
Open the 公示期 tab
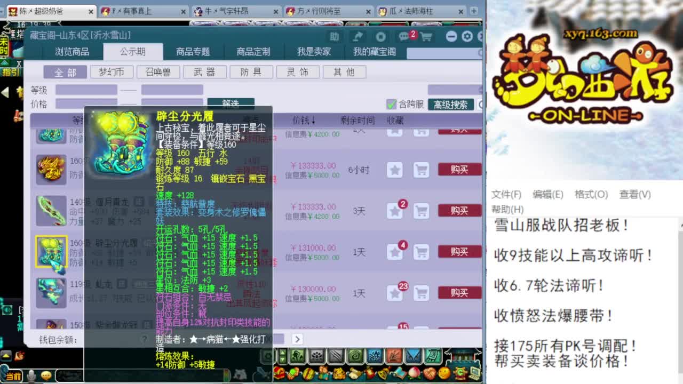133,52
